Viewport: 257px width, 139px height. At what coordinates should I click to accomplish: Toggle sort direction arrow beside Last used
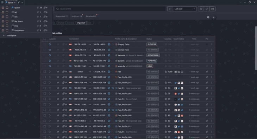coord(170,9)
